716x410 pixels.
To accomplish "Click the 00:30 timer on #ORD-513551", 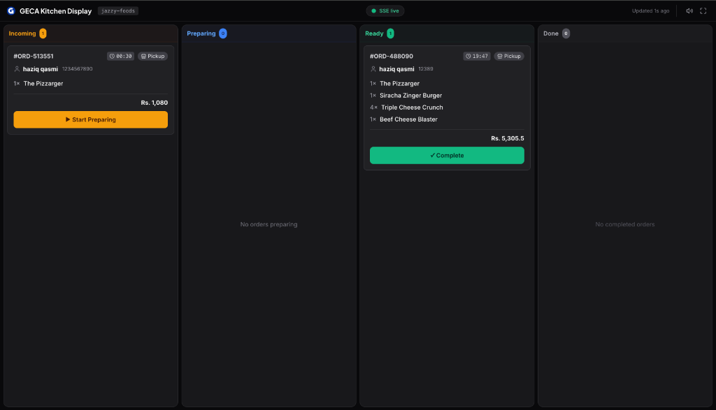I will pyautogui.click(x=120, y=56).
